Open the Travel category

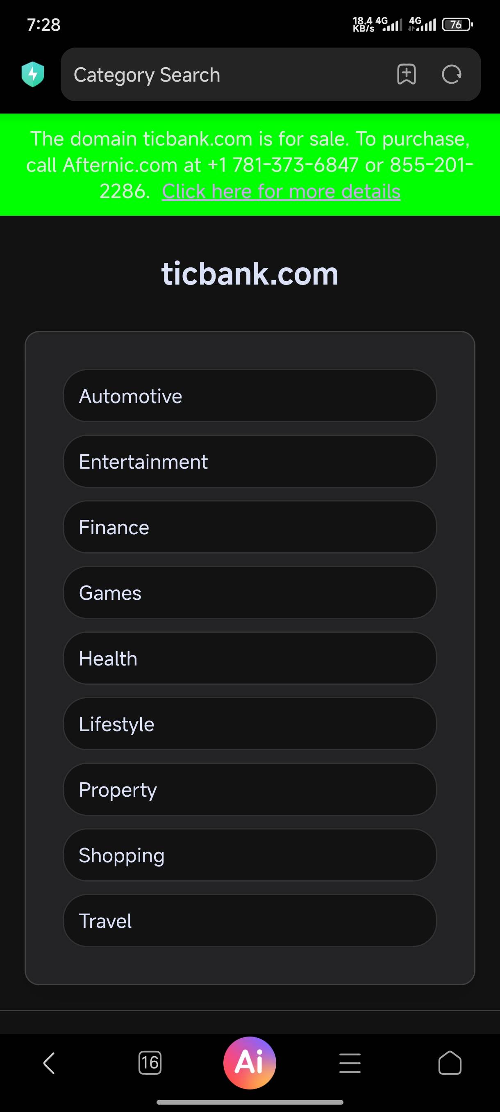click(250, 921)
